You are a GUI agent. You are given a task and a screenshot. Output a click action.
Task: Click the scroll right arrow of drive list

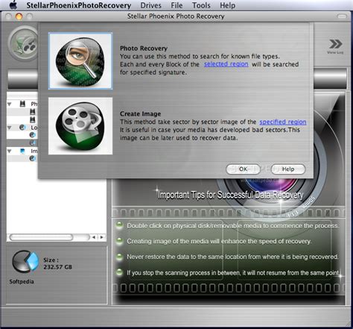pos(102,237)
